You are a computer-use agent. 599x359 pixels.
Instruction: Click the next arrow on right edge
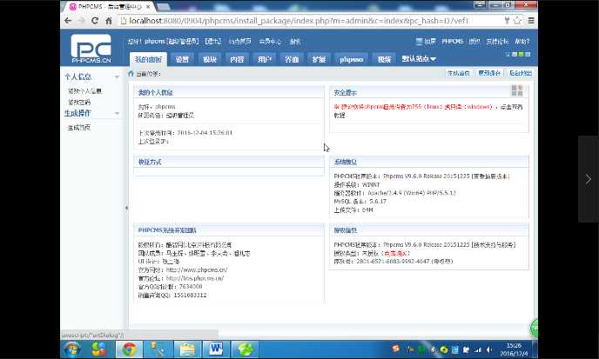point(589,179)
